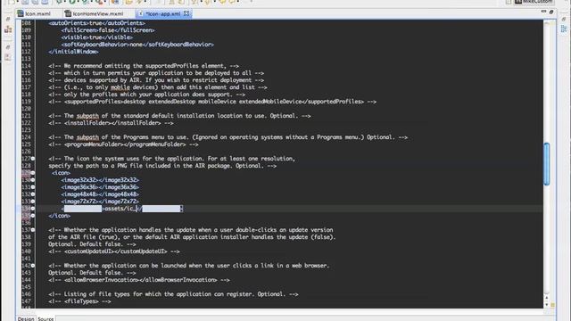The width and height of the screenshot is (571, 321).
Task: Toggle the fold marker at line 134
Action: tap(33, 209)
